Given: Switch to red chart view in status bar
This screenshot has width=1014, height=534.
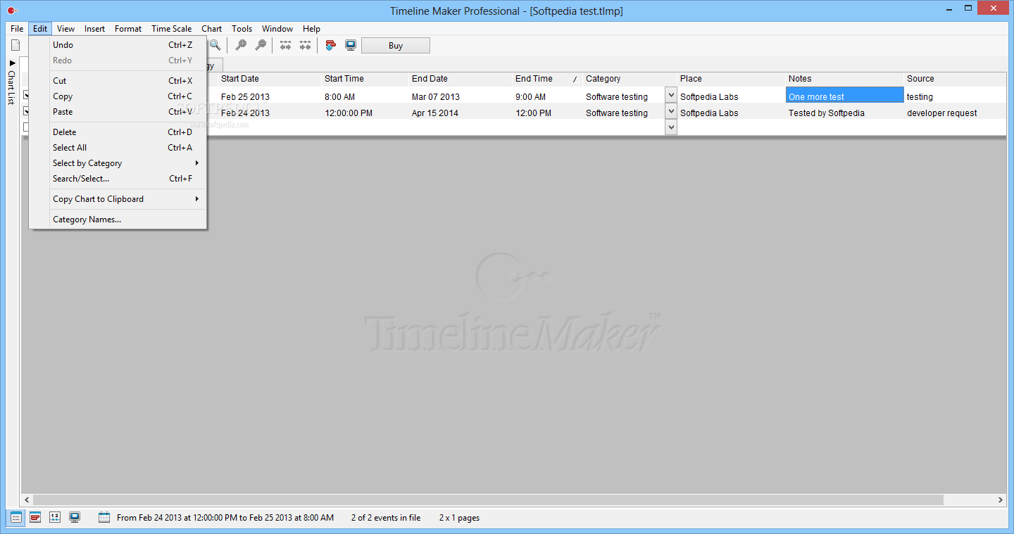Looking at the screenshot, I should (35, 518).
